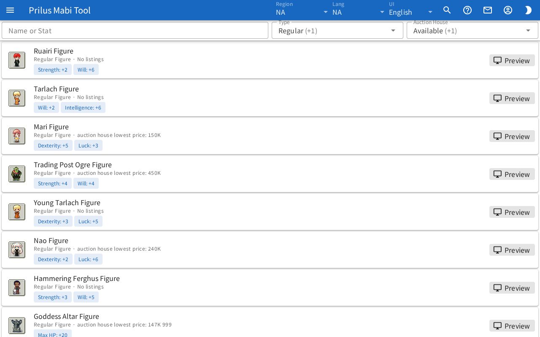Viewport: 540px width, 337px height.
Task: Click the search magnifier icon
Action: pos(447,10)
